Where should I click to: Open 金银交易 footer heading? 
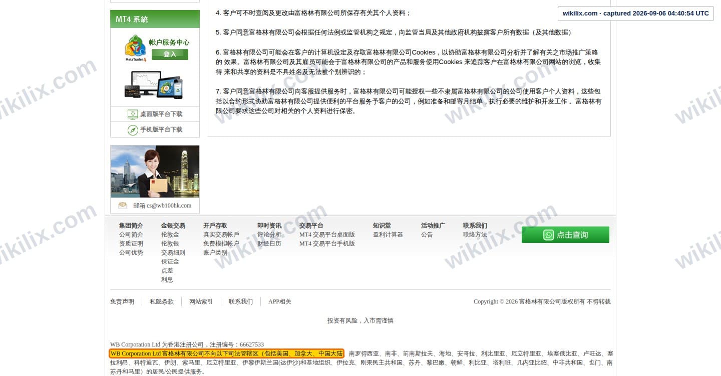pos(173,225)
